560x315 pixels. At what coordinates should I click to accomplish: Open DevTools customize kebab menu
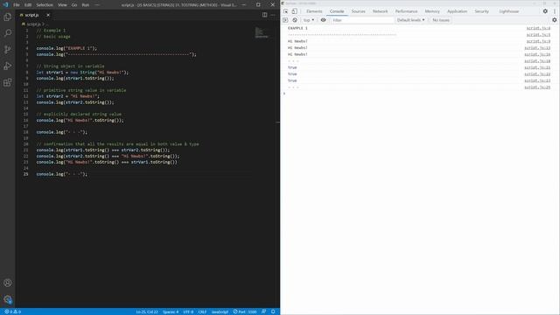click(555, 11)
